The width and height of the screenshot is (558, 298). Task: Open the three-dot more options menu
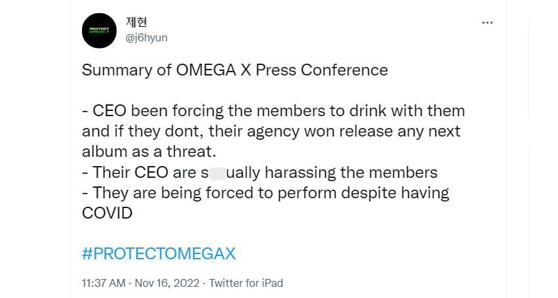pyautogui.click(x=486, y=22)
